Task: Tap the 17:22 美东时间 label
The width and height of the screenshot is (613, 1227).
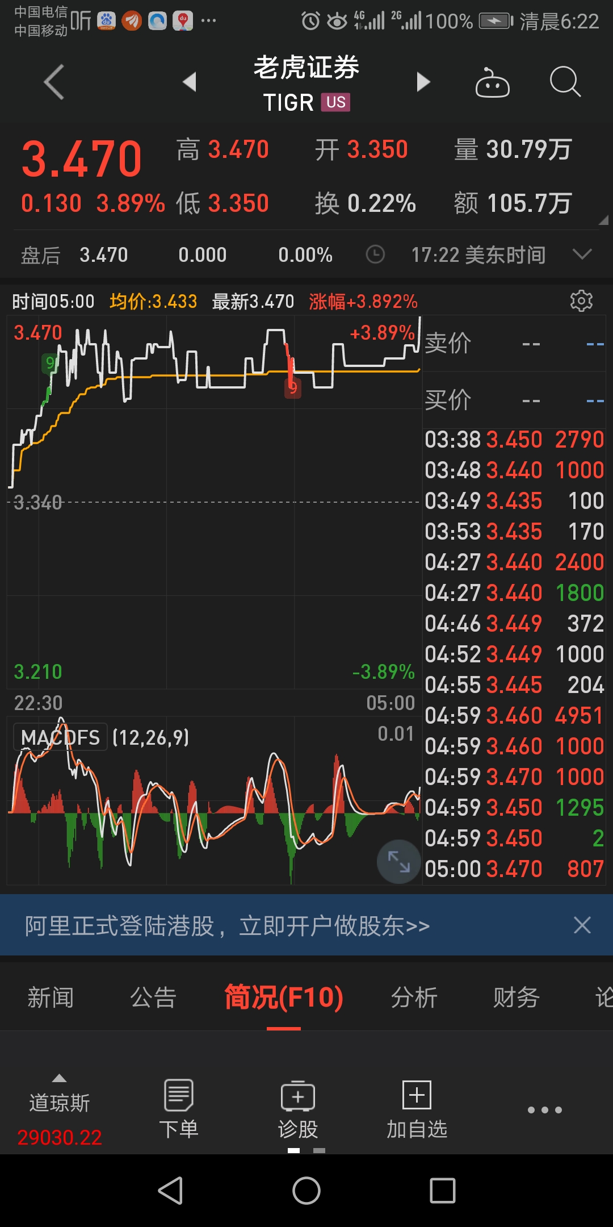Action: [478, 254]
